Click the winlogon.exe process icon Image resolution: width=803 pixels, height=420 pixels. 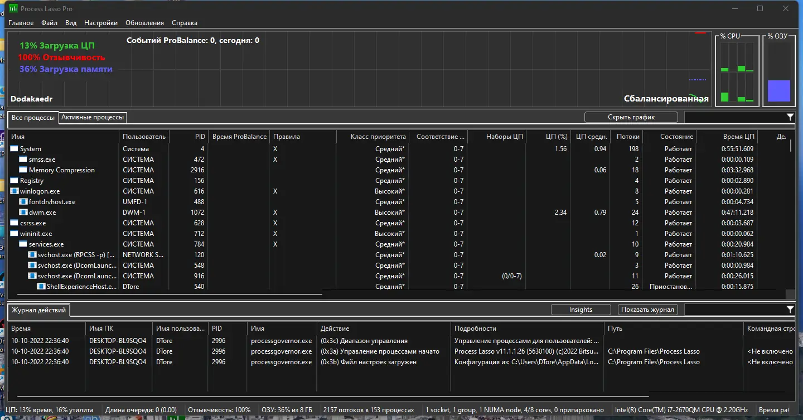(14, 191)
